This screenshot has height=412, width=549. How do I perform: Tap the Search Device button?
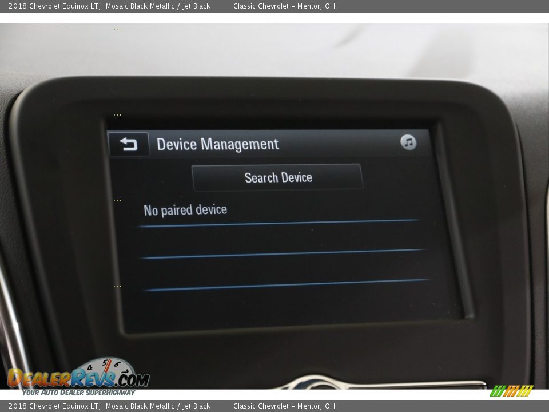(x=278, y=177)
